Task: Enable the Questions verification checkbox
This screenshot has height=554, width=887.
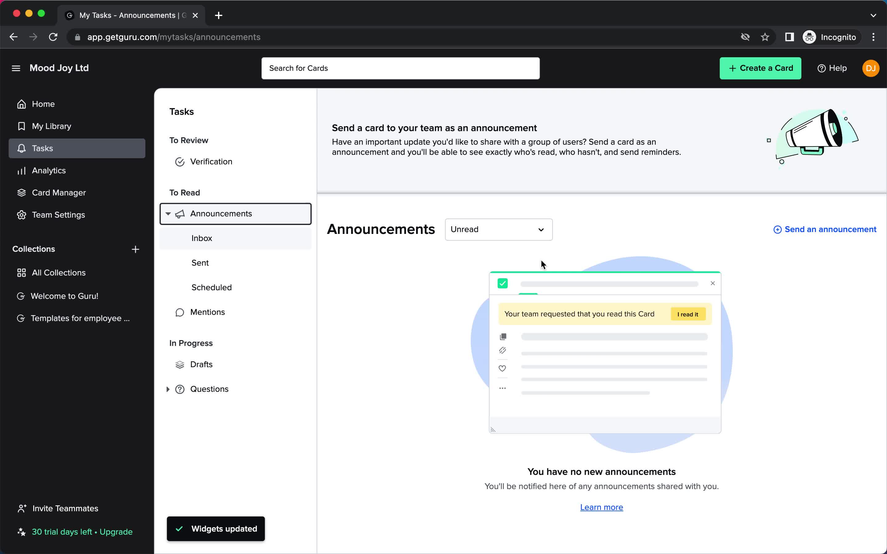Action: tap(167, 389)
